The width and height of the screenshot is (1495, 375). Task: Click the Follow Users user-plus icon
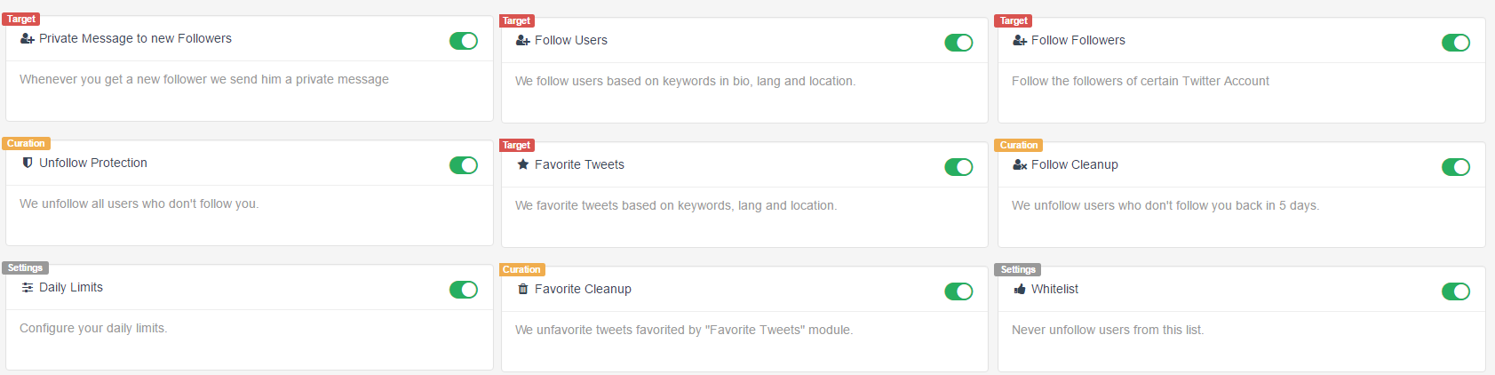pos(522,41)
